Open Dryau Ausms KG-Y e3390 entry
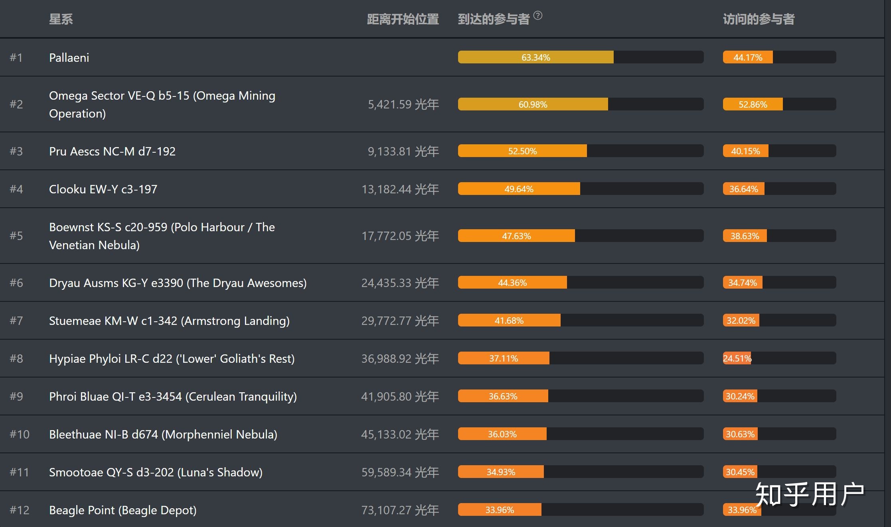The width and height of the screenshot is (891, 527). point(178,283)
